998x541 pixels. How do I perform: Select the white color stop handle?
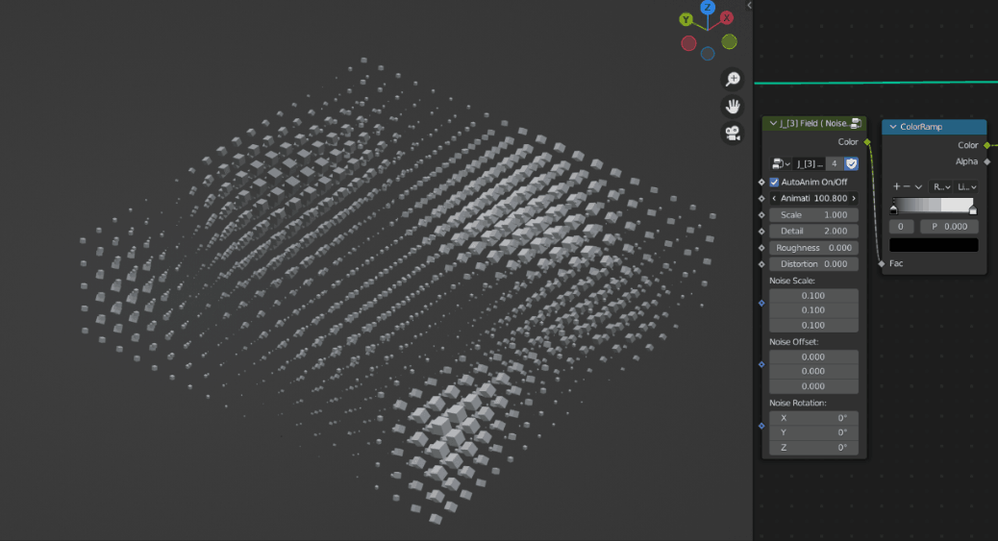tap(973, 209)
